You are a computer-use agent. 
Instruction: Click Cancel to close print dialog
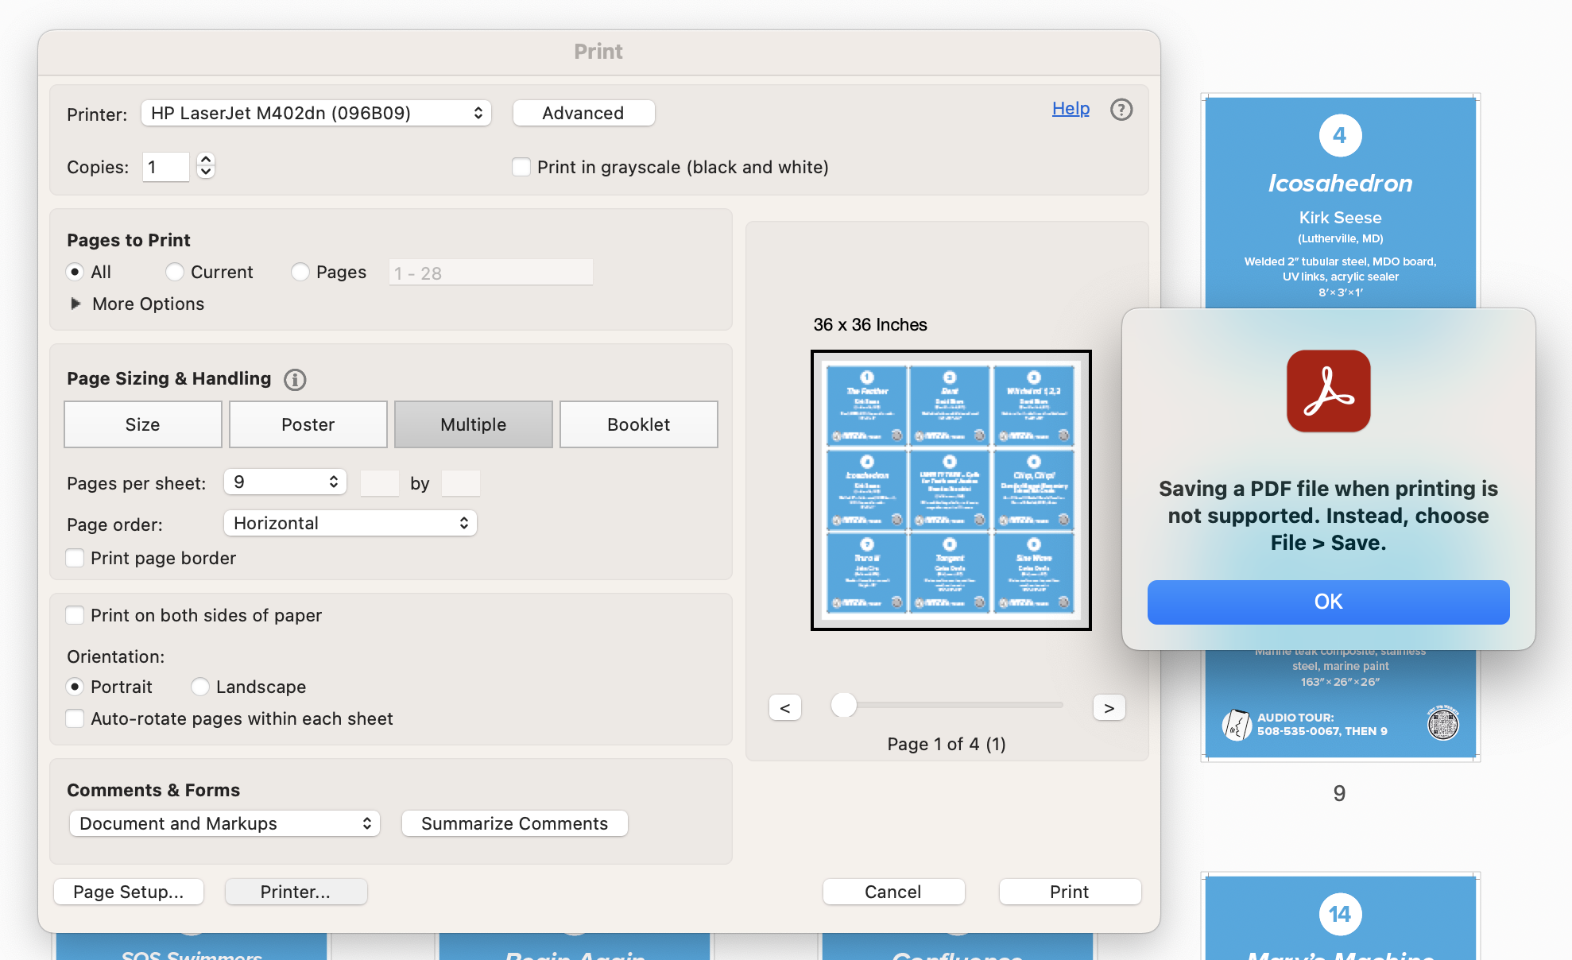[892, 892]
